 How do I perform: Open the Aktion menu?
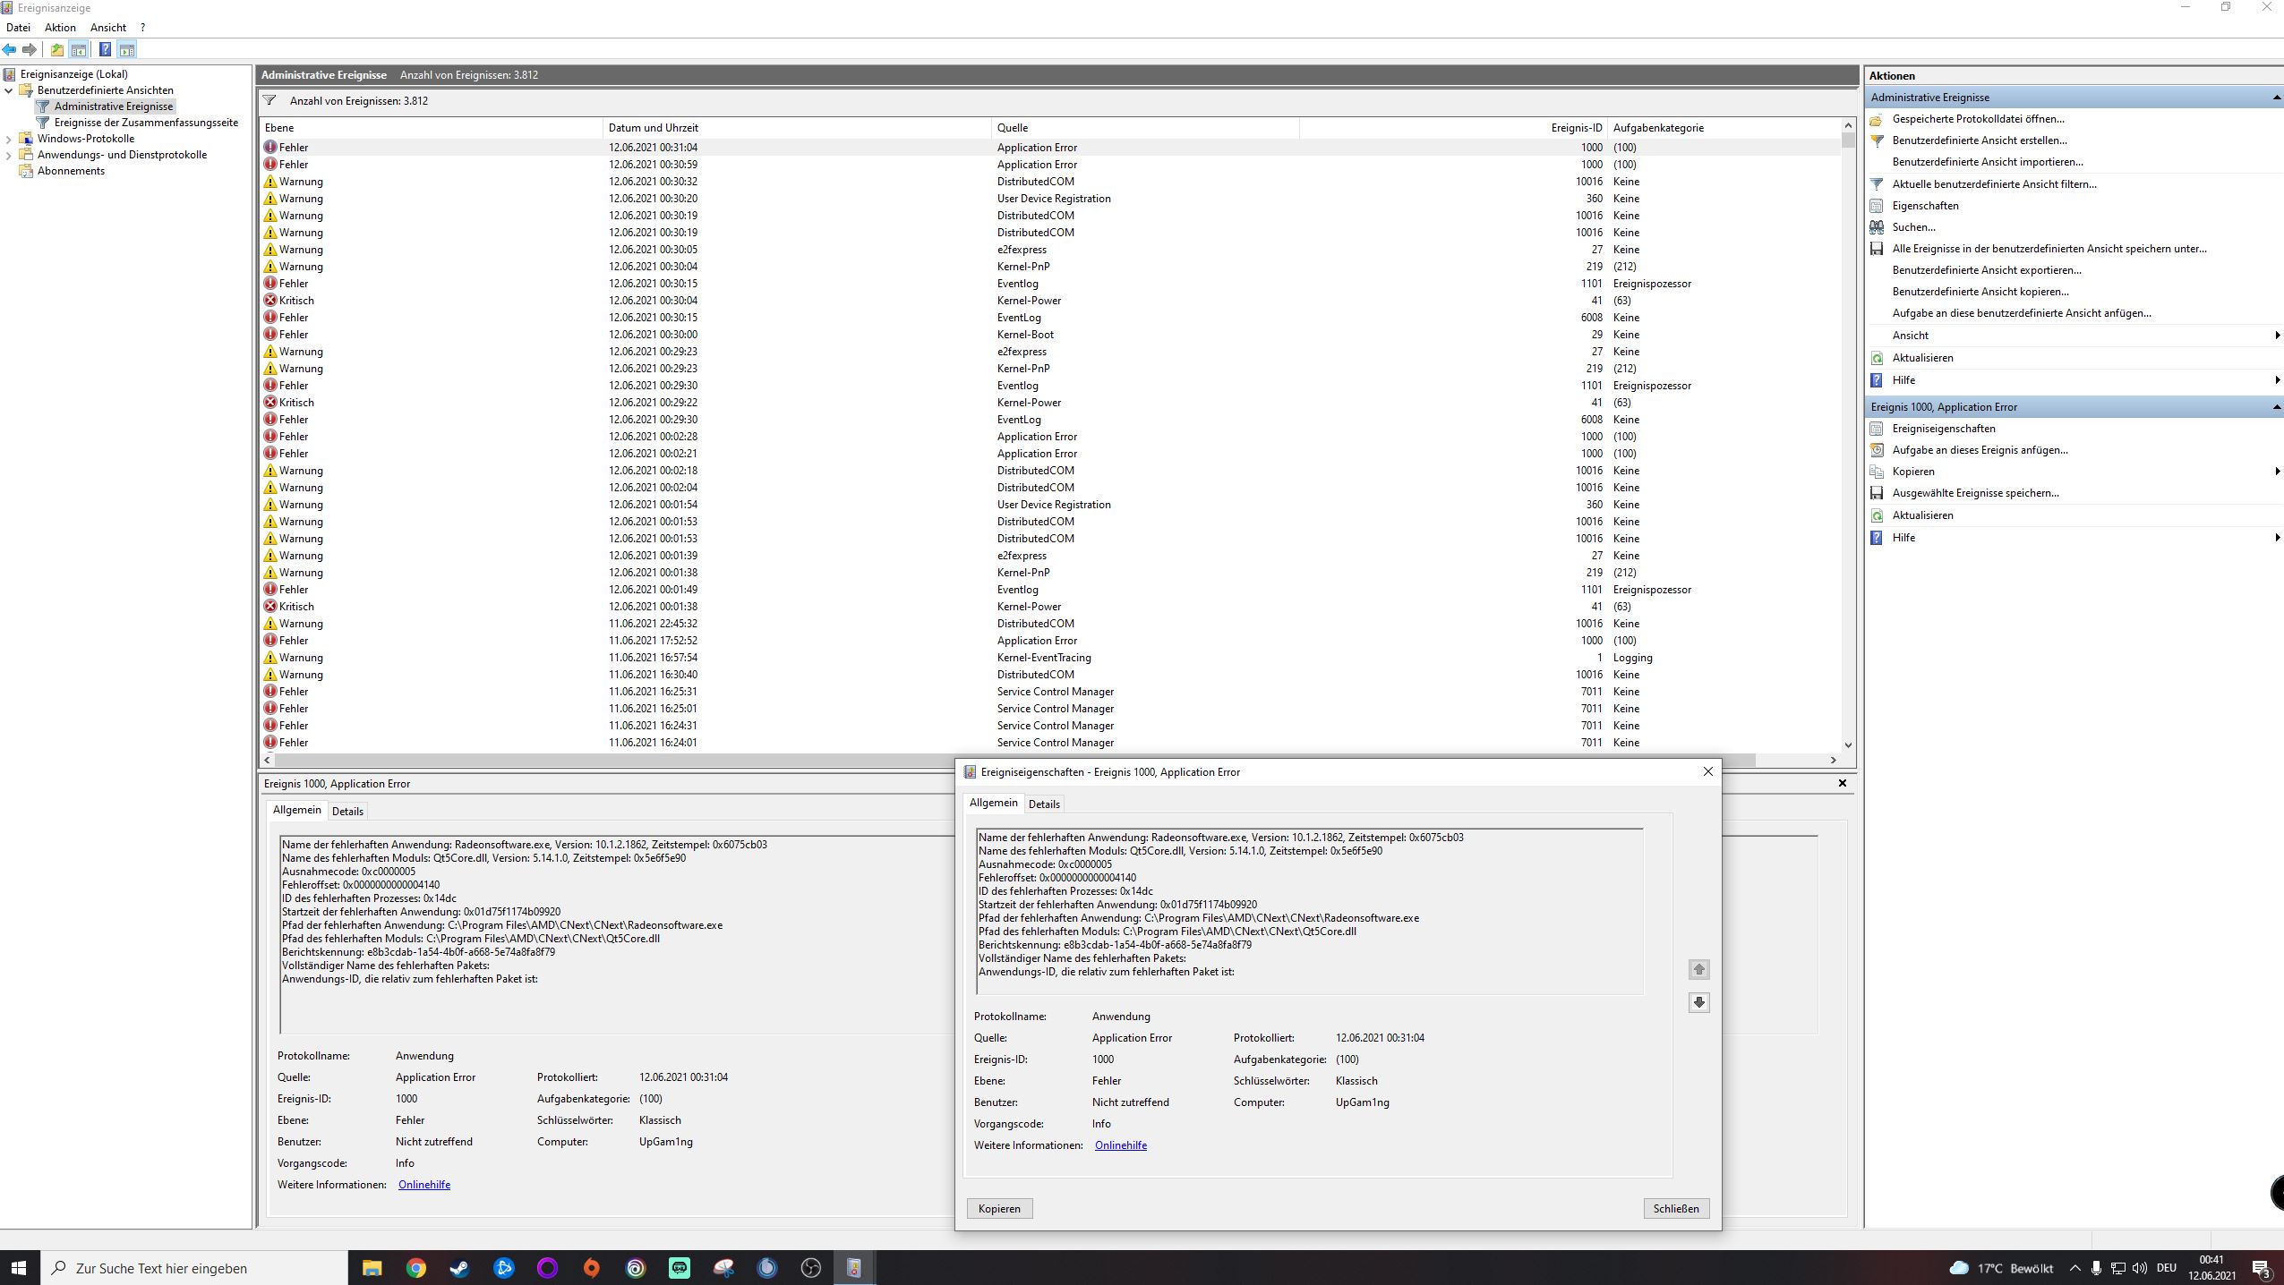(x=60, y=28)
